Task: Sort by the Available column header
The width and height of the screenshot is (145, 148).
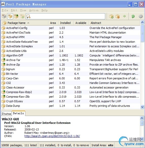Action: (x=81, y=23)
